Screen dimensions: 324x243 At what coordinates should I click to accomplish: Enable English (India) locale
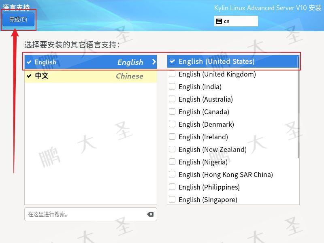coord(172,86)
